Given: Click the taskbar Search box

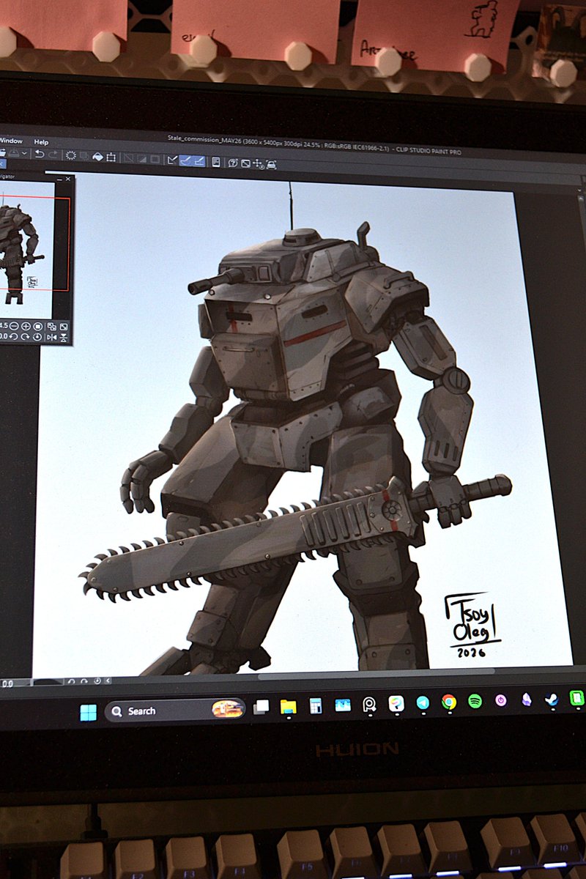Looking at the screenshot, I should 175,709.
